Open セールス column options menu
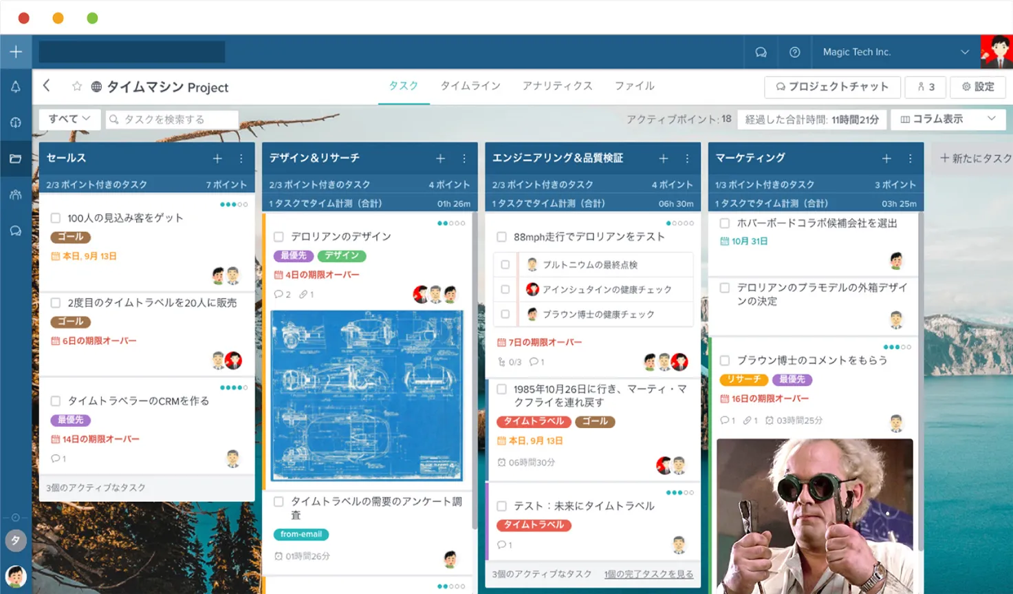This screenshot has height=594, width=1013. pyautogui.click(x=241, y=158)
